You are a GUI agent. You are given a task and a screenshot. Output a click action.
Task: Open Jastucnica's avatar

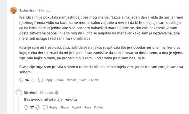tap(14, 10)
